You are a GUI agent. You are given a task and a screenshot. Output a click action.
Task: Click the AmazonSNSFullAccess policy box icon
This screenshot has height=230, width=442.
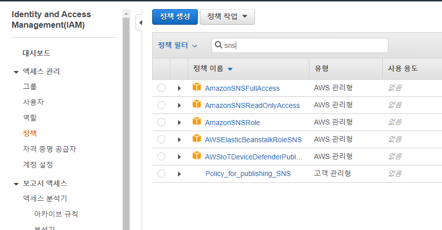(x=197, y=87)
